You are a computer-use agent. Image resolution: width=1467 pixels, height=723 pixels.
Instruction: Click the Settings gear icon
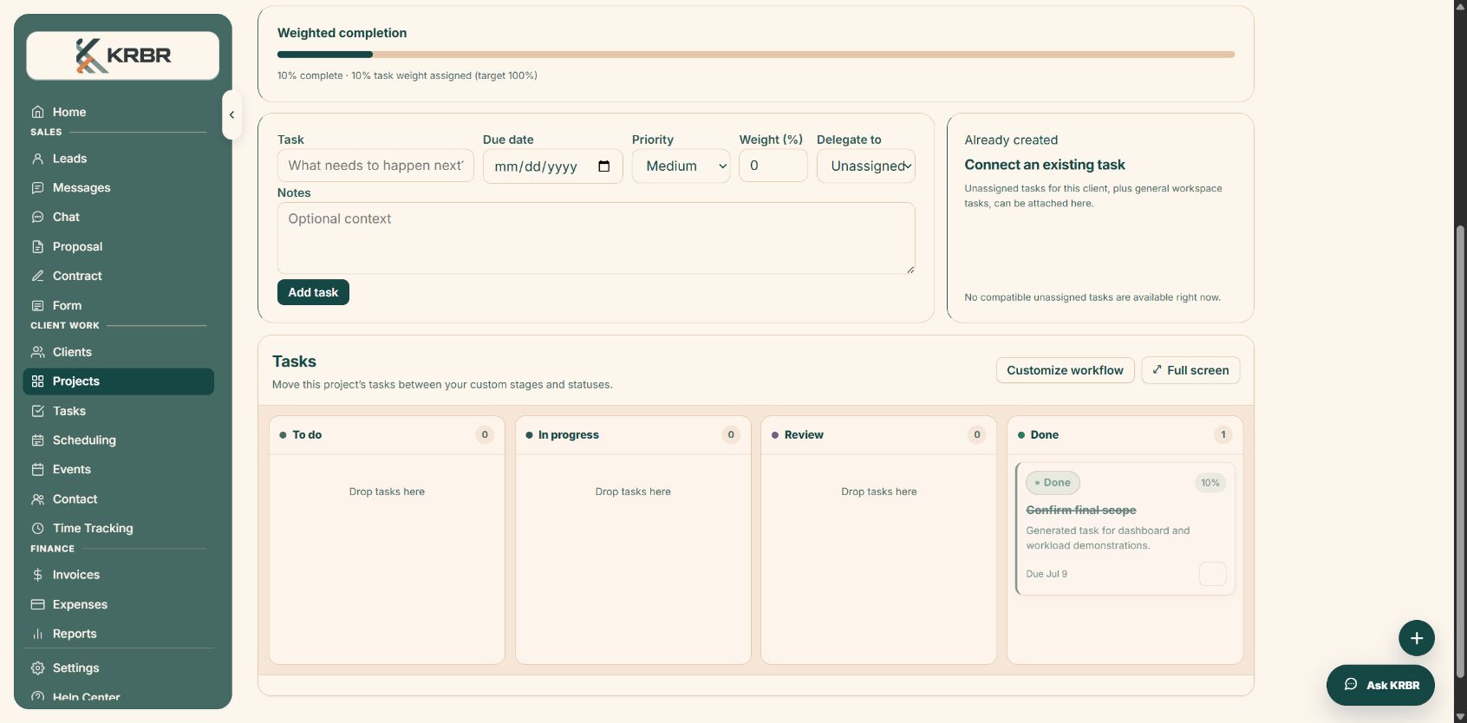(x=37, y=668)
